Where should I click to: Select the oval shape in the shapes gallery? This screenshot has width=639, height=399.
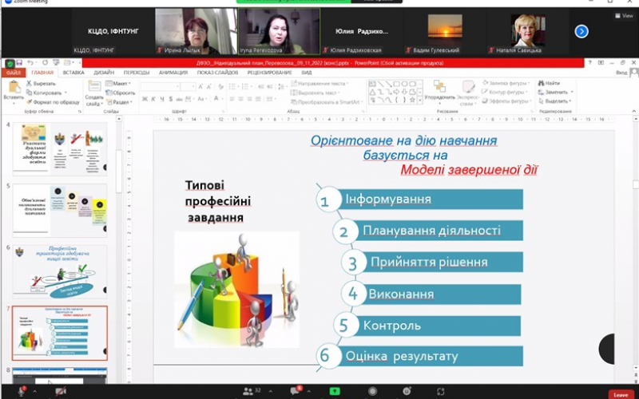(x=404, y=84)
